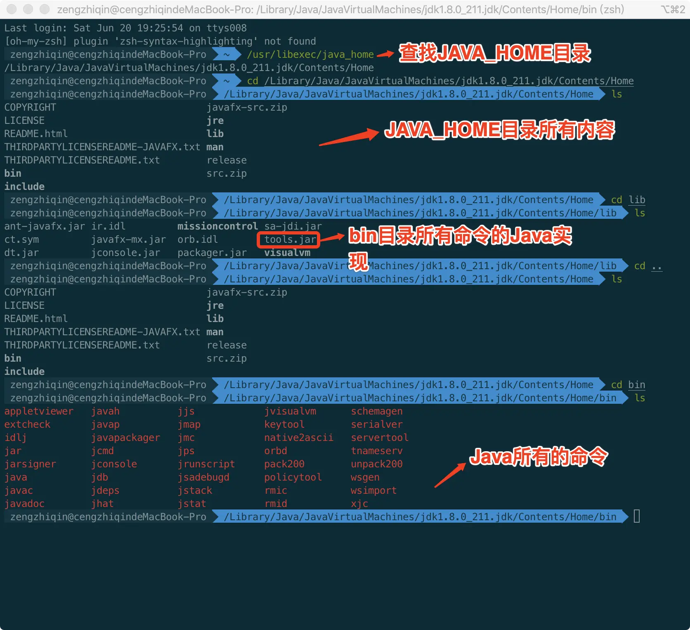The height and width of the screenshot is (630, 690).
Task: Click jstat in the bin listing
Action: [192, 504]
